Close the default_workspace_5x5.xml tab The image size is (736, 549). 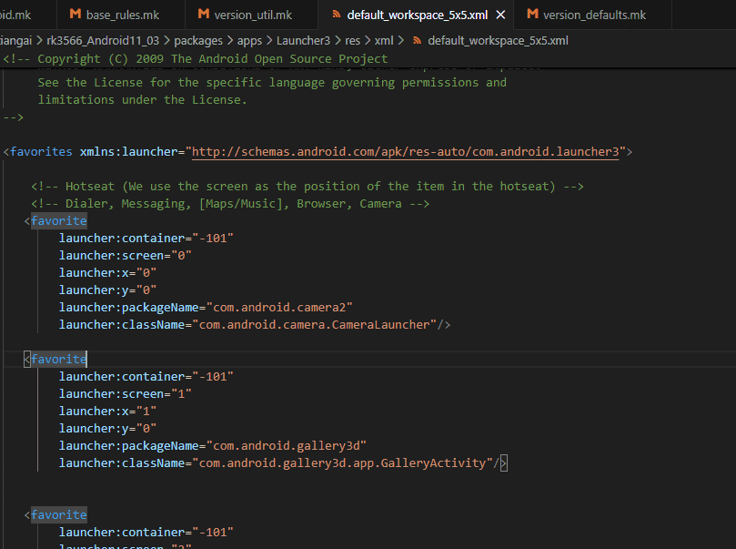pyautogui.click(x=499, y=15)
